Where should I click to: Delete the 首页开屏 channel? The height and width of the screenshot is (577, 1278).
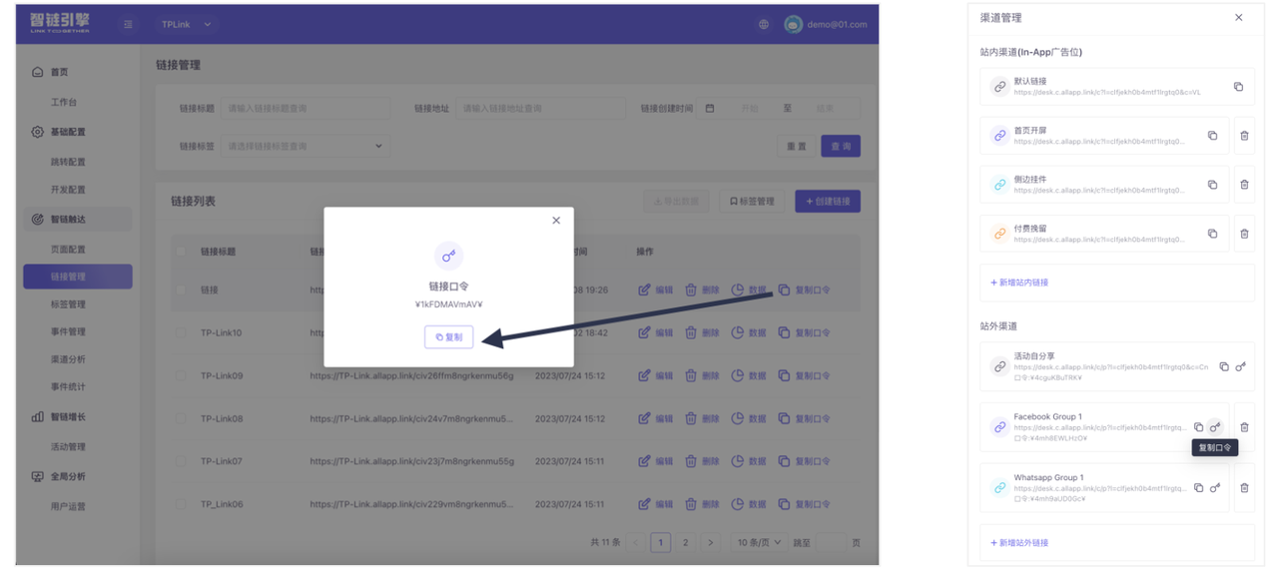pos(1244,136)
